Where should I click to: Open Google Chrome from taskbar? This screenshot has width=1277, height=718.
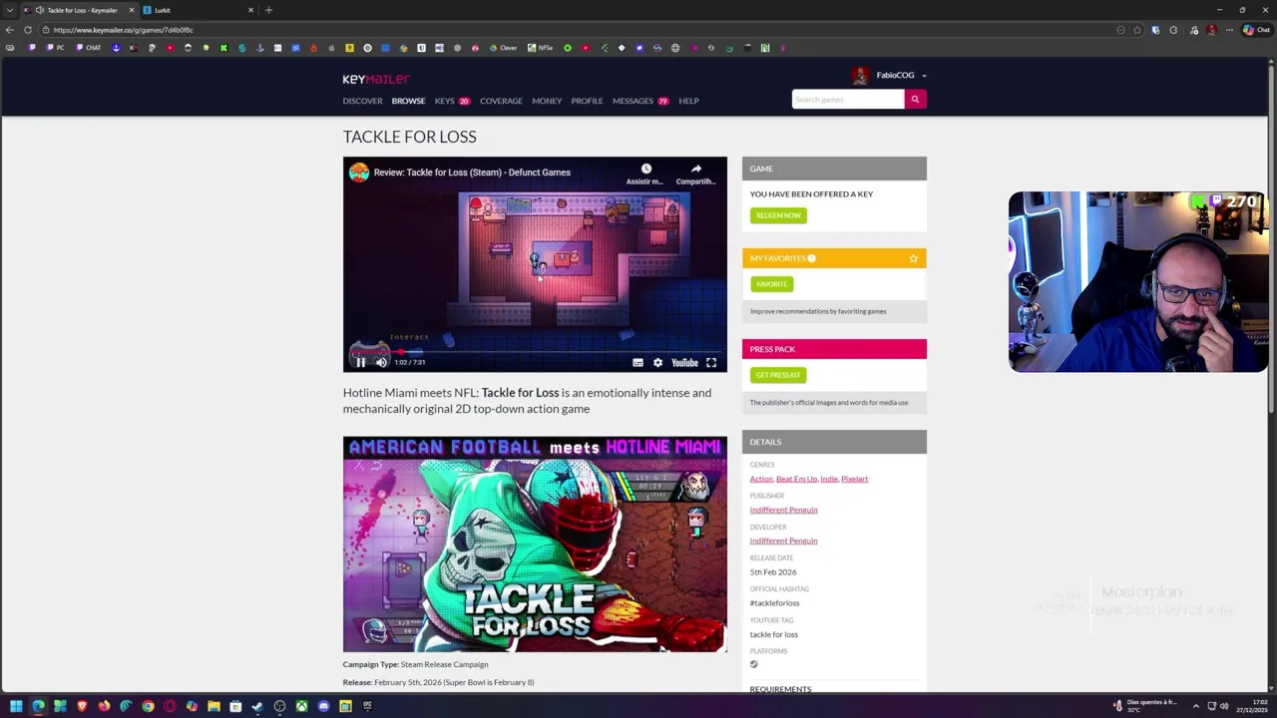[x=148, y=706]
